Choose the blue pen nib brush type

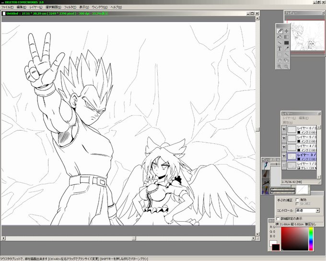click(x=266, y=166)
